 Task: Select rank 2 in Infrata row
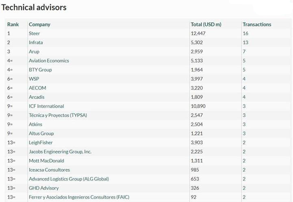[x=9, y=43]
